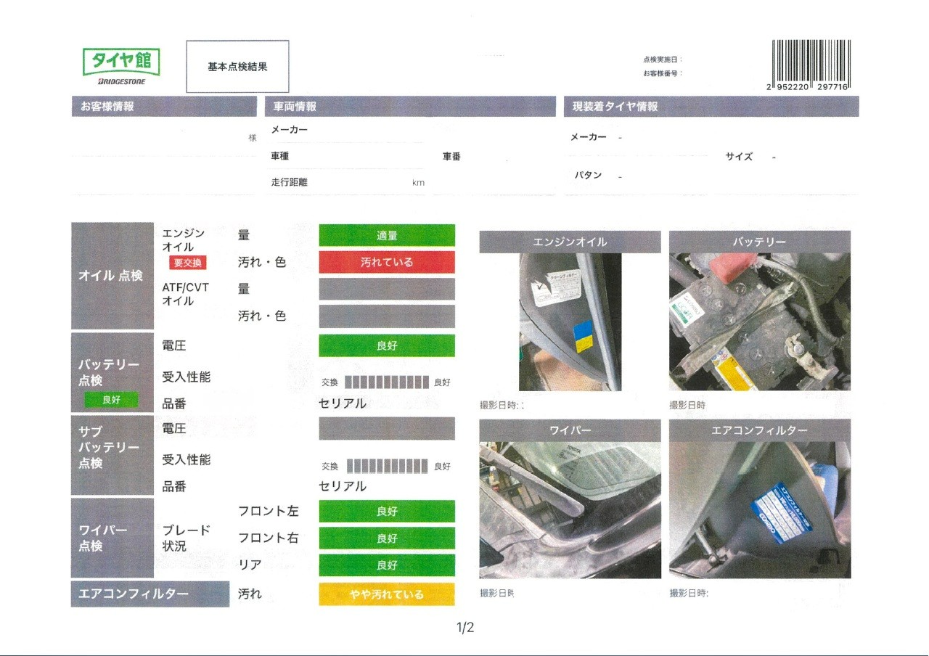Click the battery 受入性能 gauge bar
929x656 pixels.
coord(387,382)
